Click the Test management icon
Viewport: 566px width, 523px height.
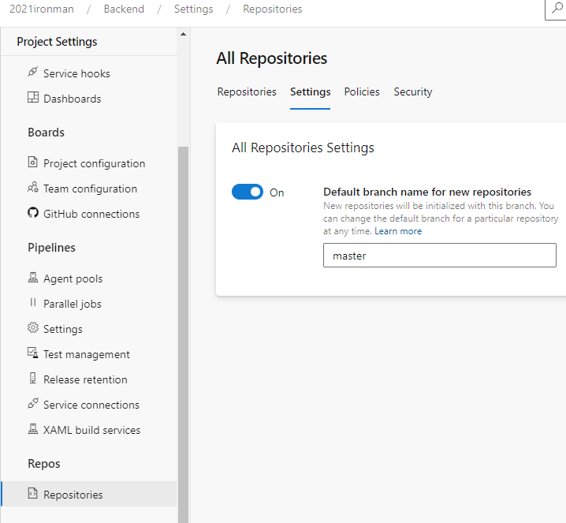pos(33,353)
